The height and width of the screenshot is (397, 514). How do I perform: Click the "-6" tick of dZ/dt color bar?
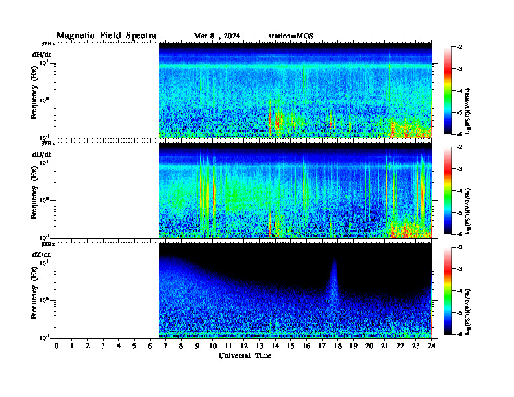[x=459, y=334]
